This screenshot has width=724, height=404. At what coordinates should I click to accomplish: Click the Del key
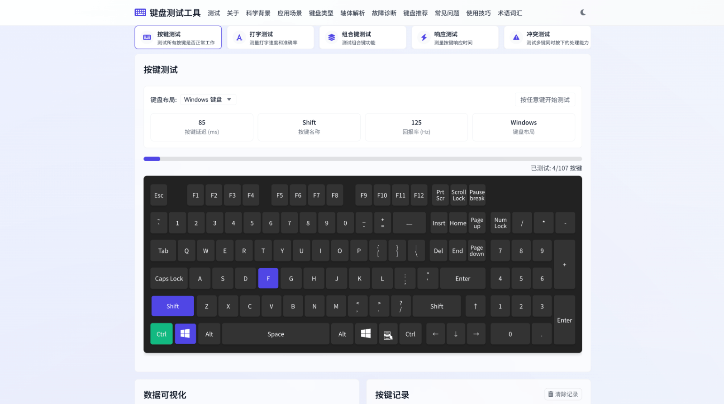point(438,251)
